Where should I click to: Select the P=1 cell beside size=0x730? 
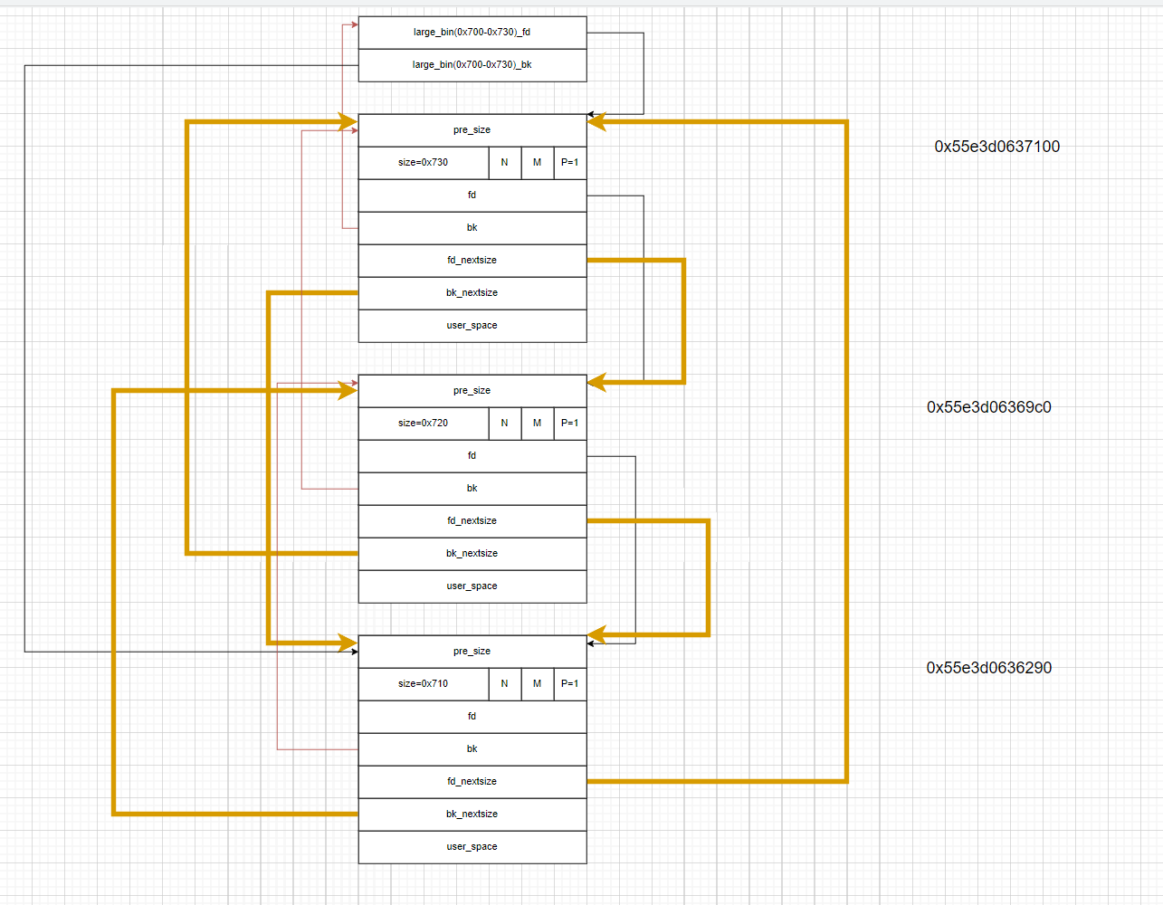[x=570, y=163]
